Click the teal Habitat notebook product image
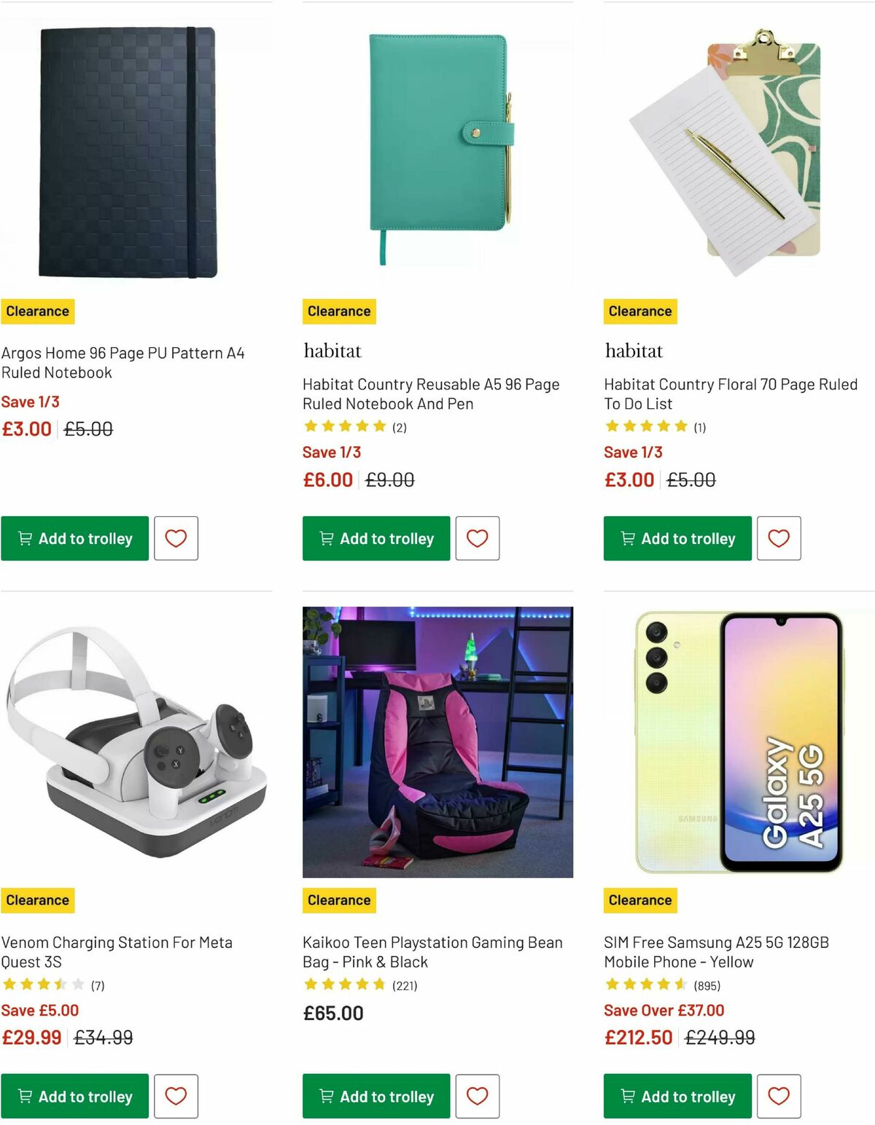The height and width of the screenshot is (1125, 875). [437, 146]
